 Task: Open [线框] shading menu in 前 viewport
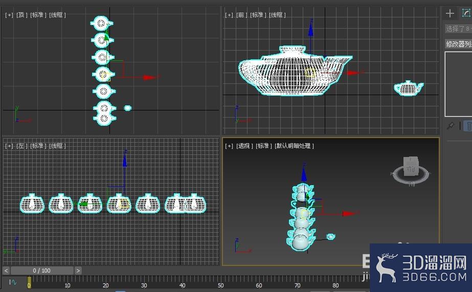tap(278, 15)
